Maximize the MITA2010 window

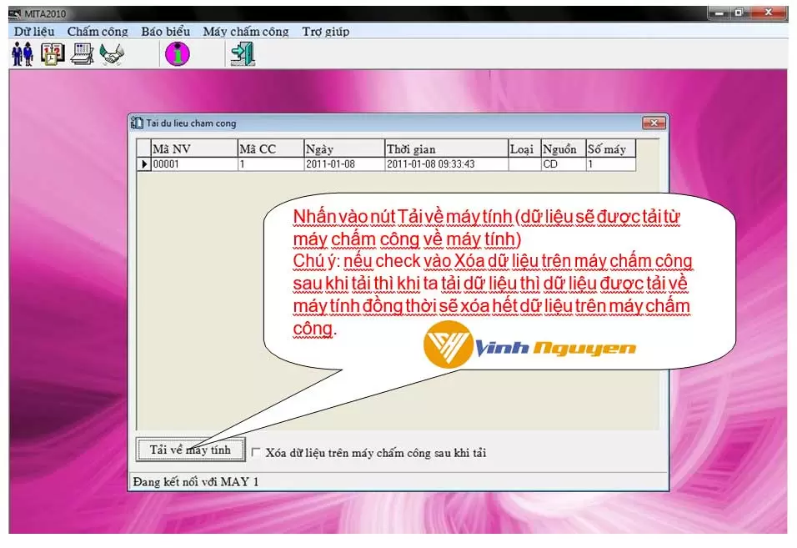(739, 13)
